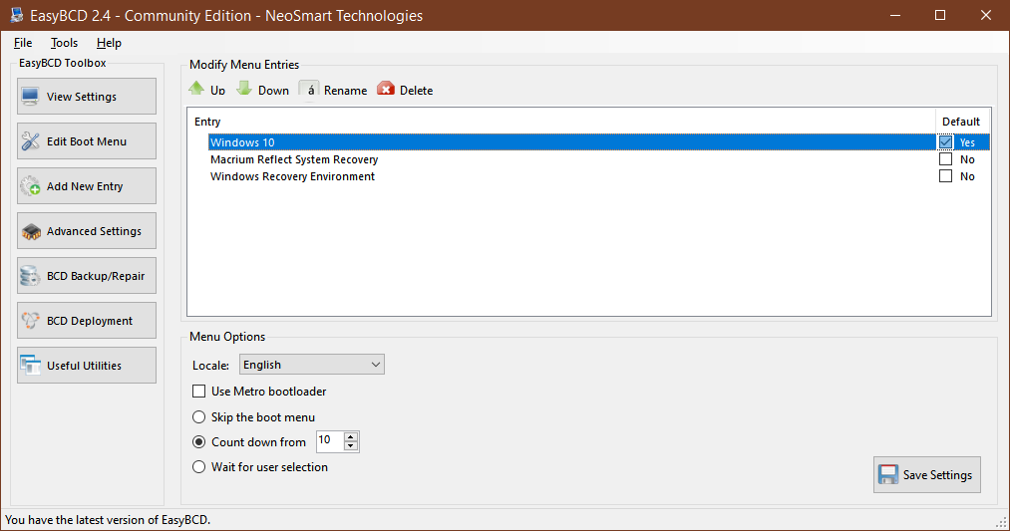This screenshot has height=531, width=1010.
Task: Uncheck default checkbox for Windows 10
Action: [945, 141]
